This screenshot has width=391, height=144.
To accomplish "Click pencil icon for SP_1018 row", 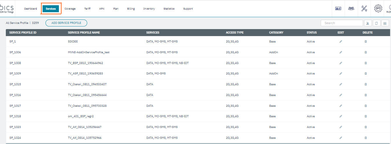I will click(x=341, y=116).
